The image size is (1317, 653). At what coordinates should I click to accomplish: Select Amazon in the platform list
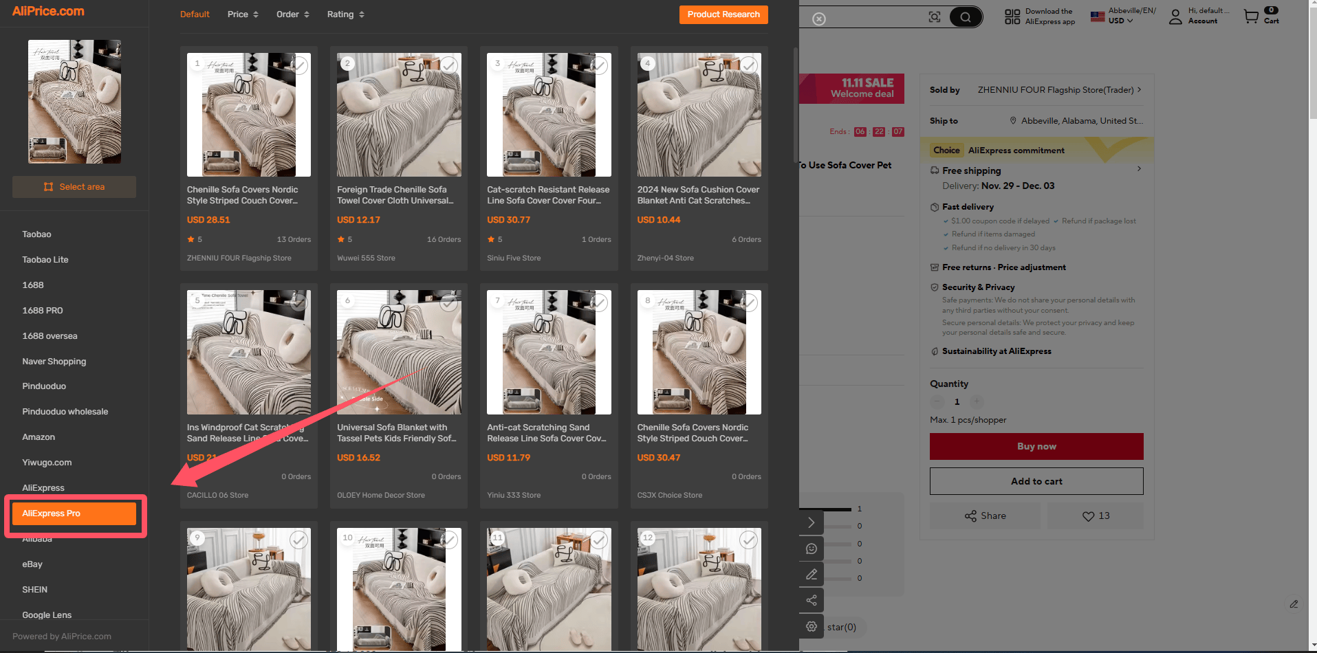39,437
